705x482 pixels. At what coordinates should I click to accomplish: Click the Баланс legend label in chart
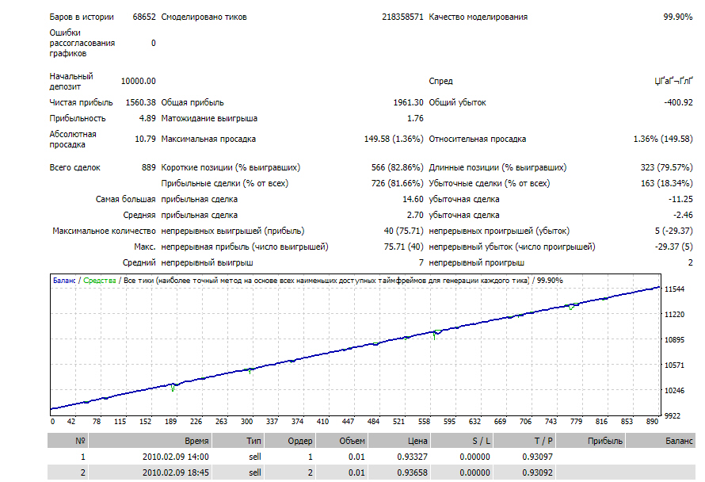pyautogui.click(x=64, y=281)
